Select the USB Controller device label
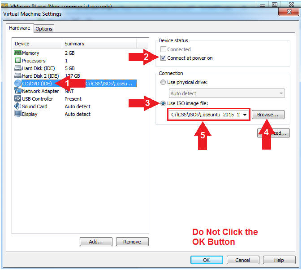Screen dimensions: 302x270 tap(38, 99)
